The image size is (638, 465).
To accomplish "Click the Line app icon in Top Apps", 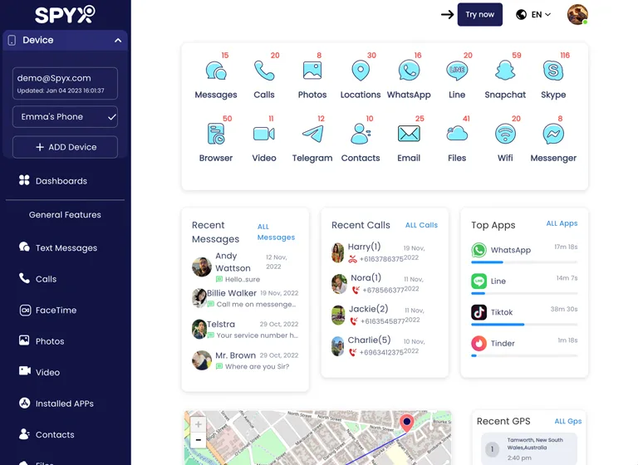I will pyautogui.click(x=478, y=281).
